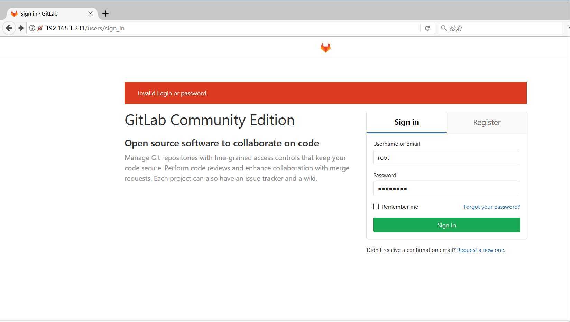Click the browser forward arrow button
This screenshot has height=322, width=570.
coord(21,28)
